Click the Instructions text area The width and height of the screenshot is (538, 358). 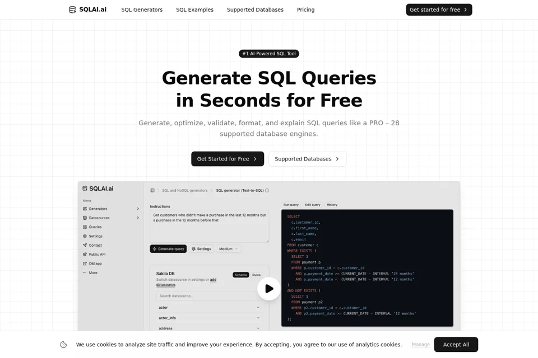point(209,227)
